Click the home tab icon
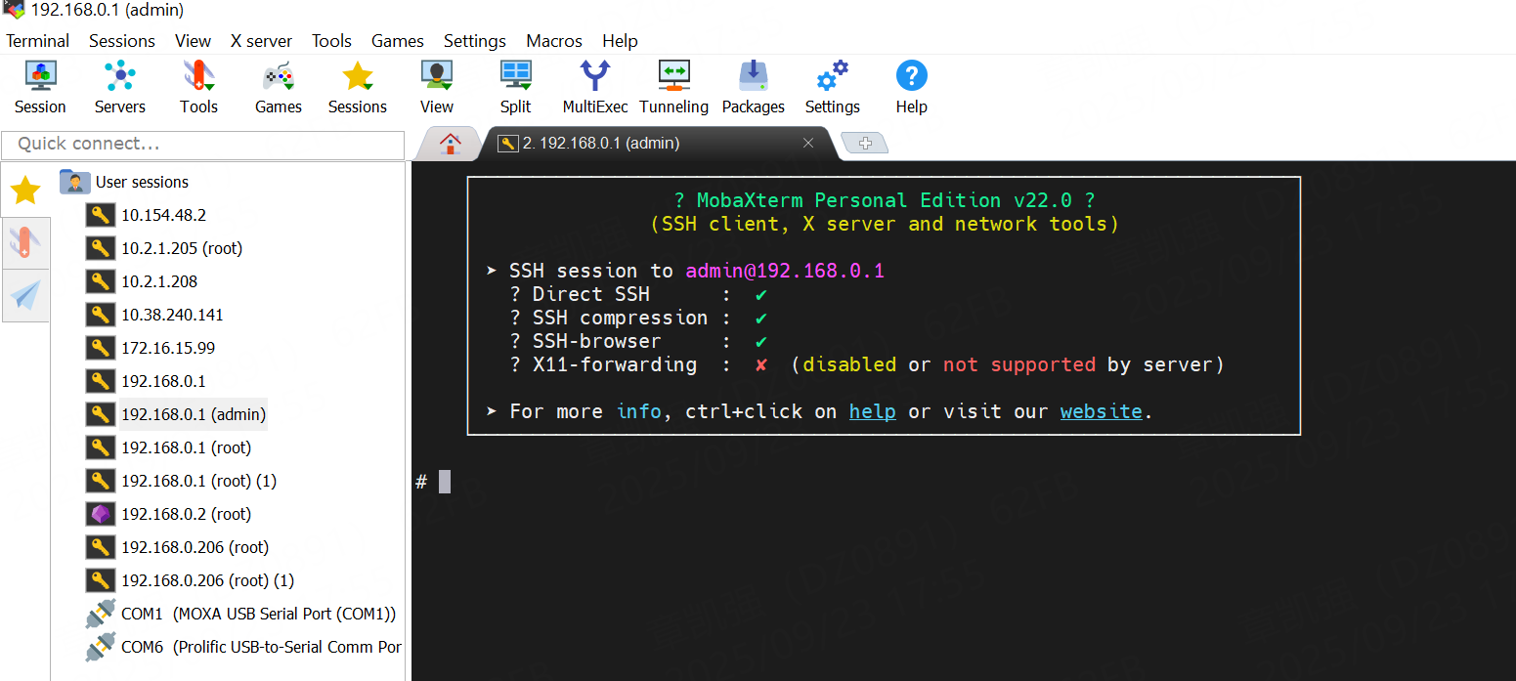 coord(450,144)
